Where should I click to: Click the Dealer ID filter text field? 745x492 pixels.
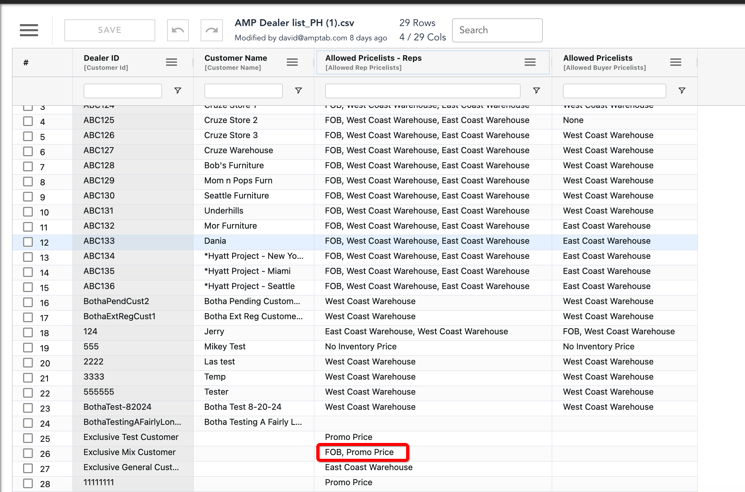pos(123,91)
